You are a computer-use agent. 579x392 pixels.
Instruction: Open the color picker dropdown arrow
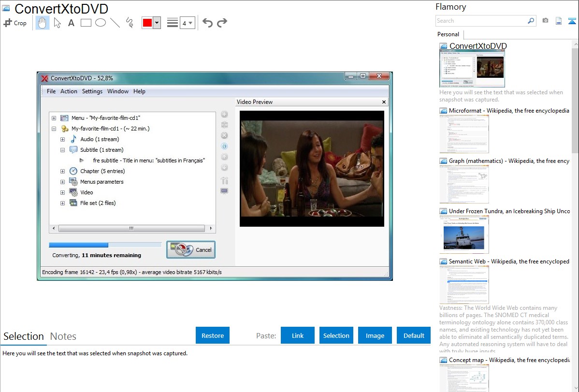[157, 23]
